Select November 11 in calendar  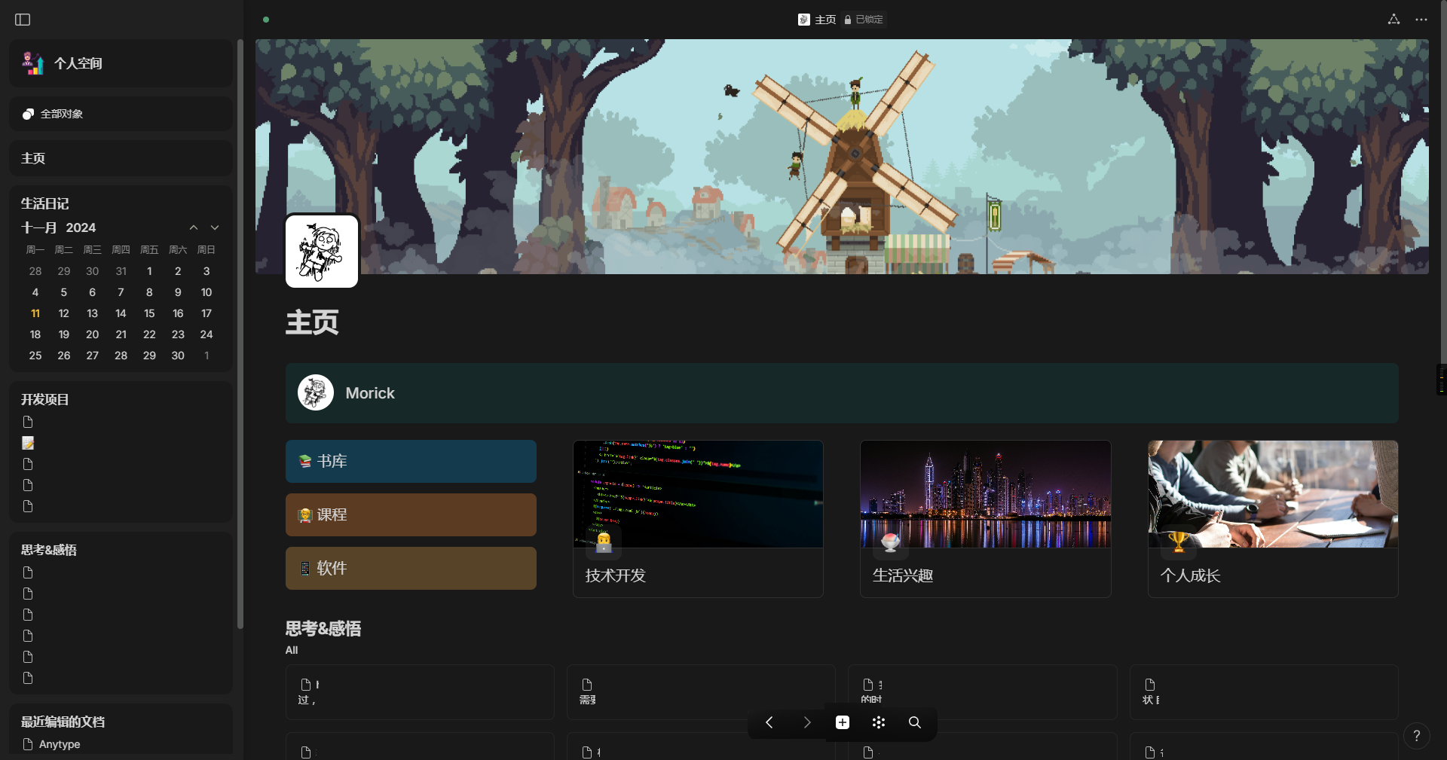pyautogui.click(x=35, y=313)
